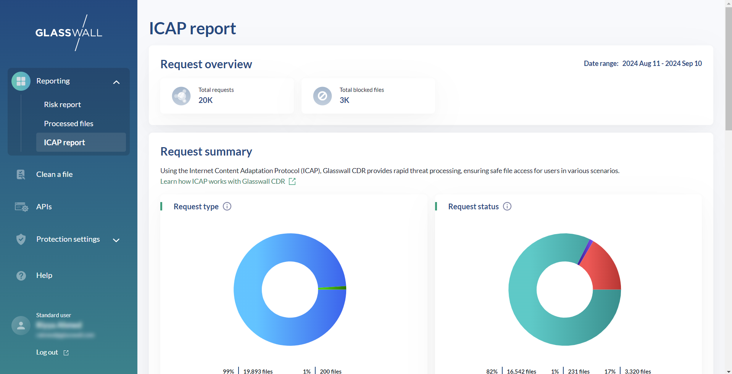Open Clean a file
Viewport: 732px width, 374px height.
click(x=54, y=174)
